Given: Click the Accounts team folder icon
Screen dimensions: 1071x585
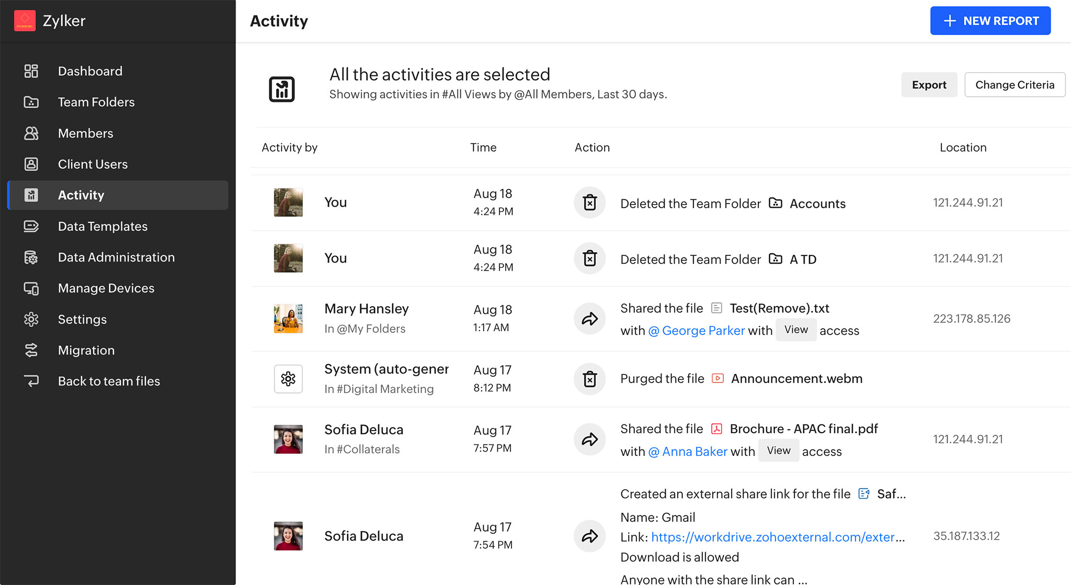Looking at the screenshot, I should (776, 203).
